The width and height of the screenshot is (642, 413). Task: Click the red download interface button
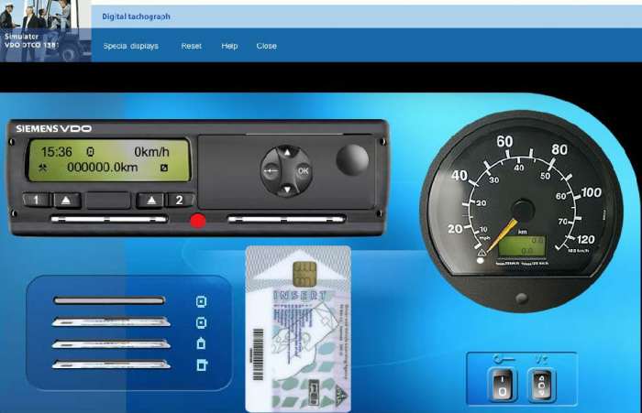[x=196, y=221]
